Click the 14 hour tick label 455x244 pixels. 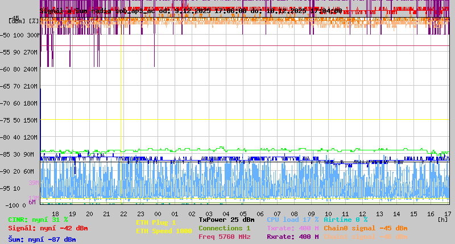396,214
